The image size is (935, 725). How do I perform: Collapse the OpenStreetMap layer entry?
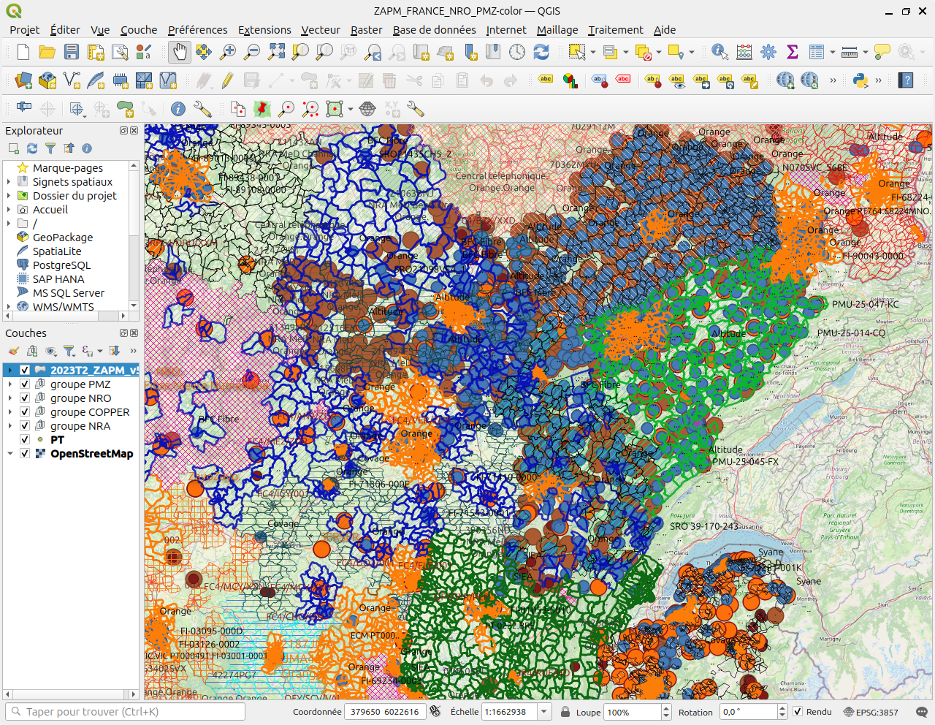click(x=10, y=454)
